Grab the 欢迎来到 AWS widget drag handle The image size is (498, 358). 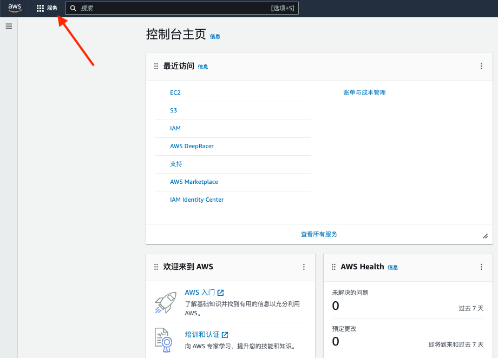(x=156, y=267)
